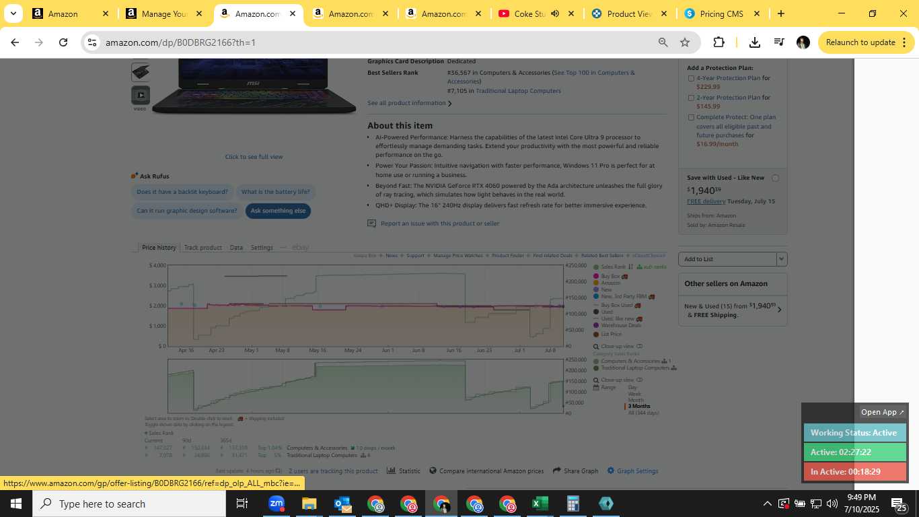Click to see full view link
This screenshot has height=517, width=919.
click(x=254, y=157)
